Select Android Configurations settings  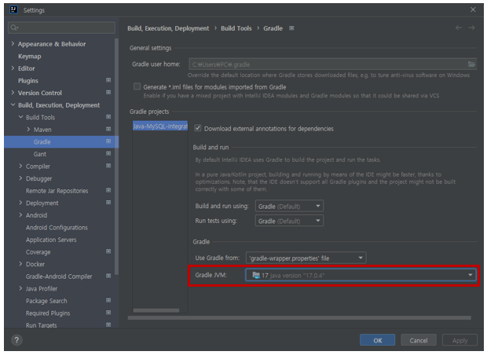[57, 227]
